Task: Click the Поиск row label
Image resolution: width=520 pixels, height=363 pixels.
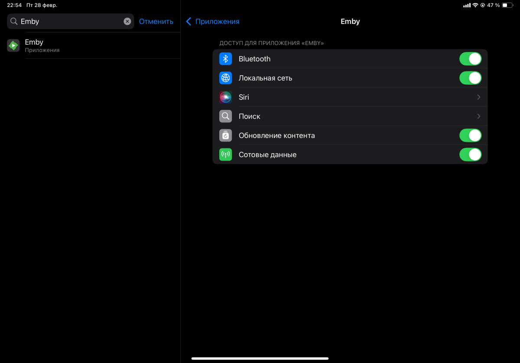Action: (x=250, y=116)
